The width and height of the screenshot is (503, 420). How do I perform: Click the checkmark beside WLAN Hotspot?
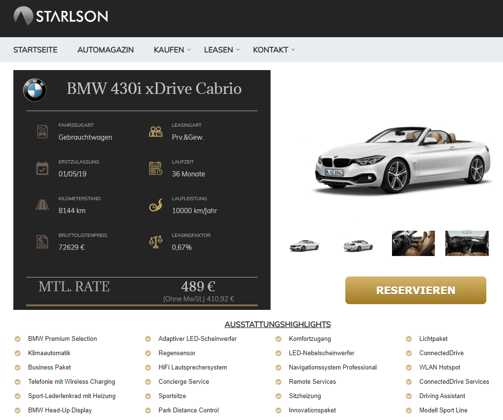pos(409,368)
